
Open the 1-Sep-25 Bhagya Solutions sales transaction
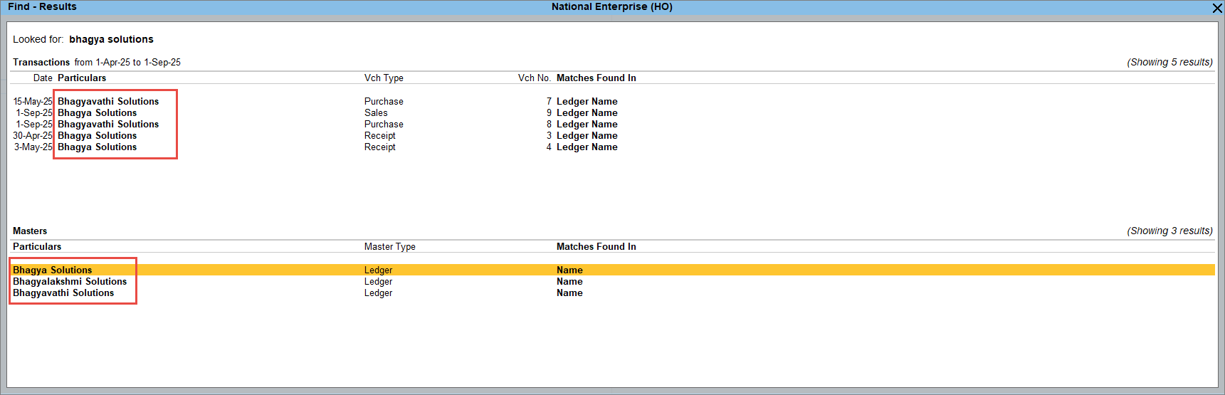tap(97, 113)
